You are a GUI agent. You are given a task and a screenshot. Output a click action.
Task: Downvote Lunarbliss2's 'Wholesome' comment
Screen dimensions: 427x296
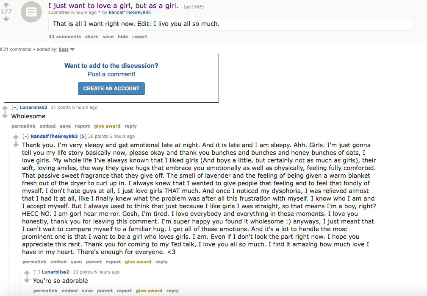pos(5,116)
